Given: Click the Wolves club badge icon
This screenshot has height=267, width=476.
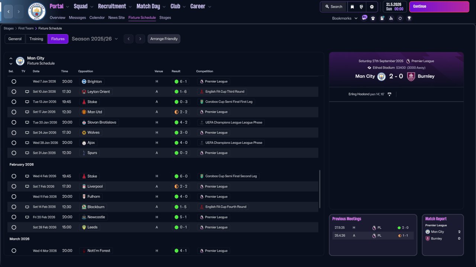Looking at the screenshot, I should [x=84, y=132].
